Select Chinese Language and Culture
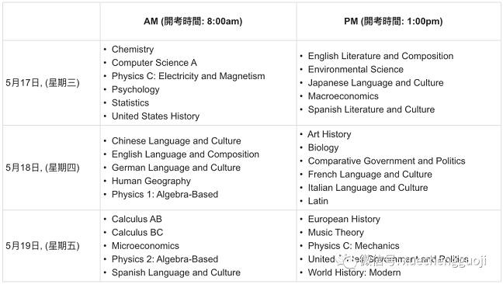 click(x=176, y=140)
